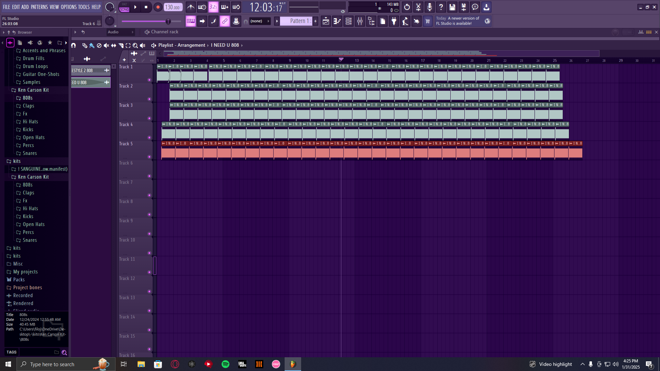The width and height of the screenshot is (660, 371).
Task: Toggle typing keyboard to piano
Action: click(190, 21)
